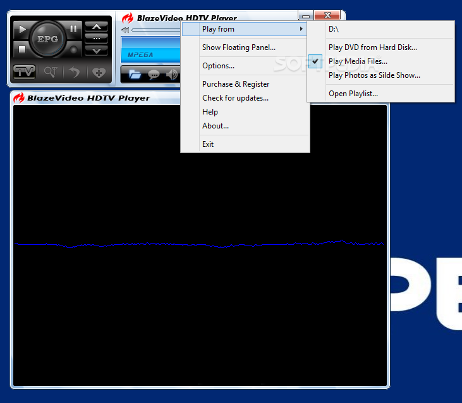
Task: Switch to next channel with up arrow
Action: click(x=96, y=27)
